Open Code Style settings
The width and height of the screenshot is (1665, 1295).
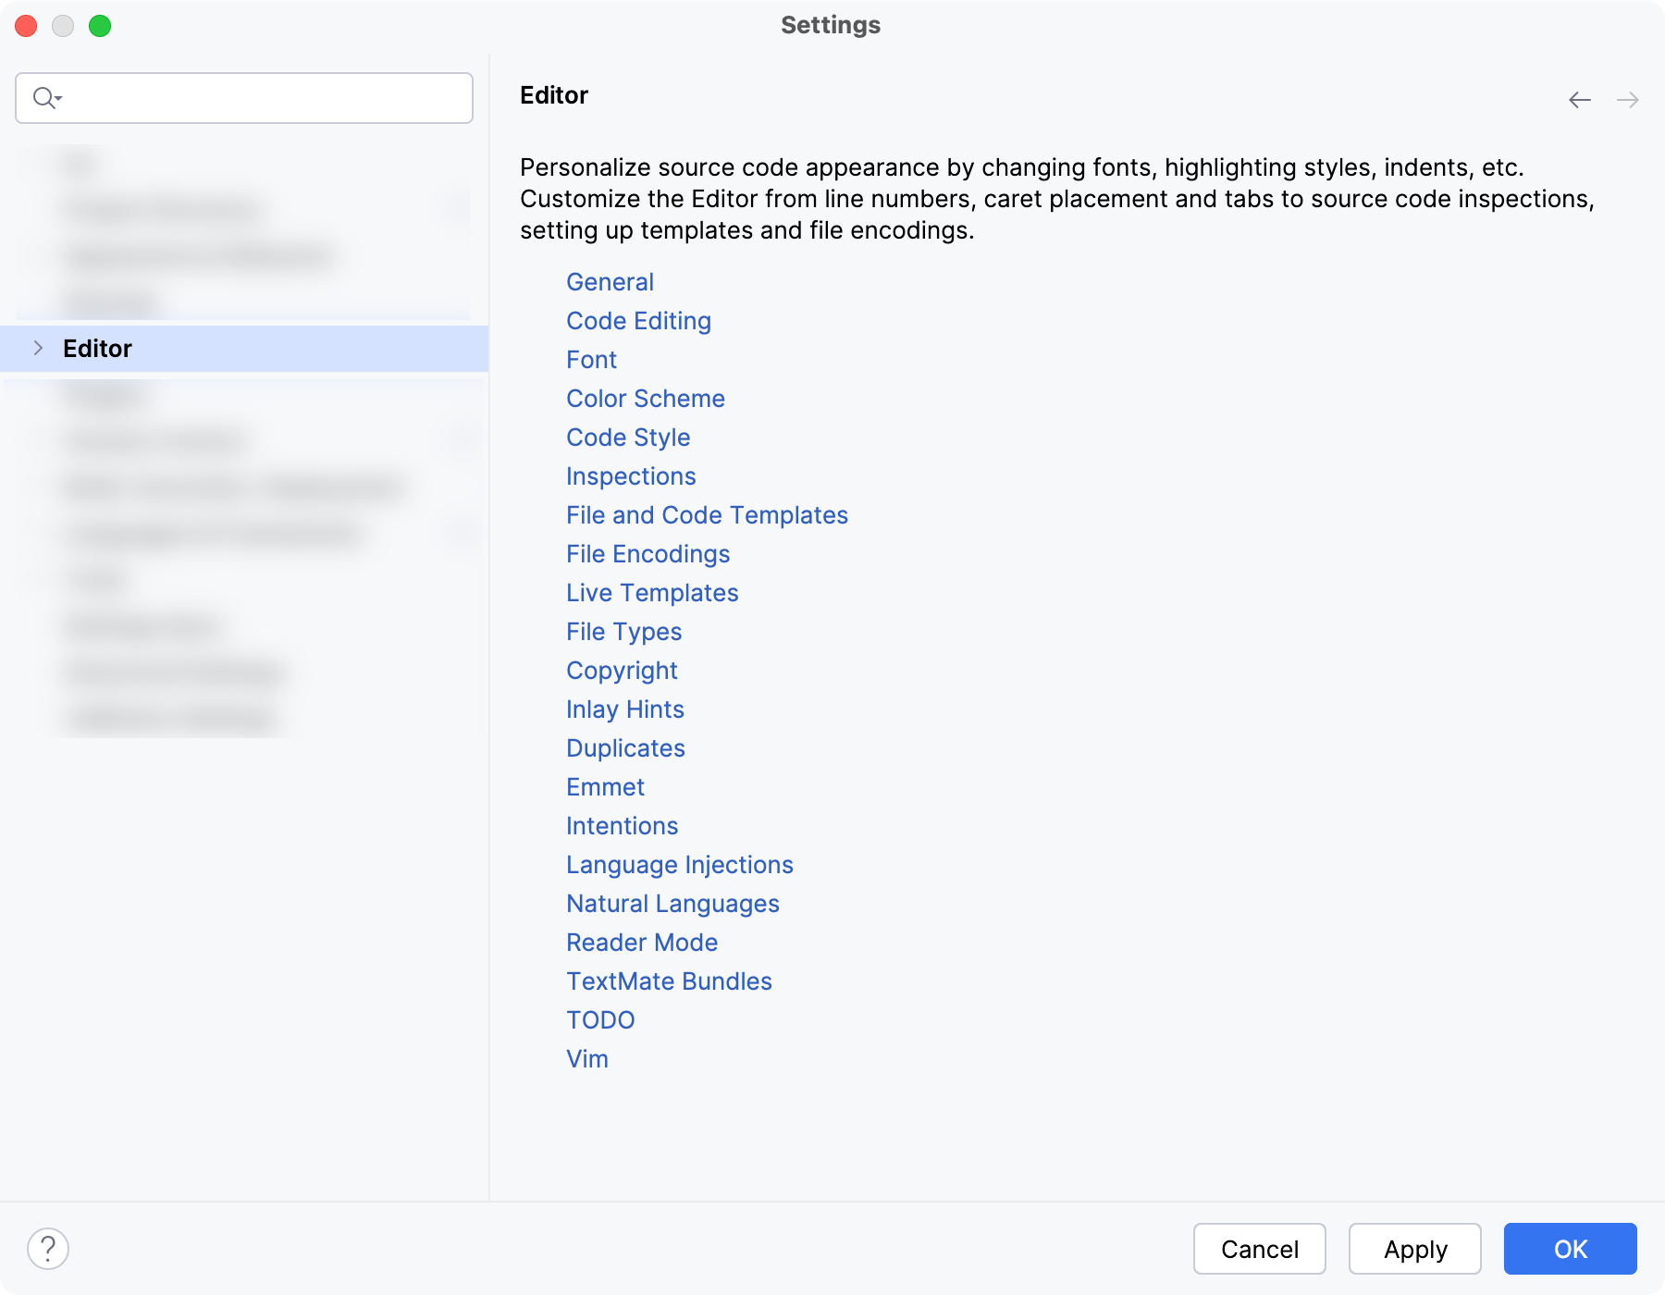click(x=628, y=438)
